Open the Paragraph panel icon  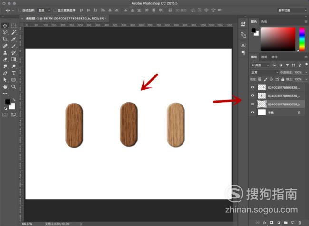243,52
